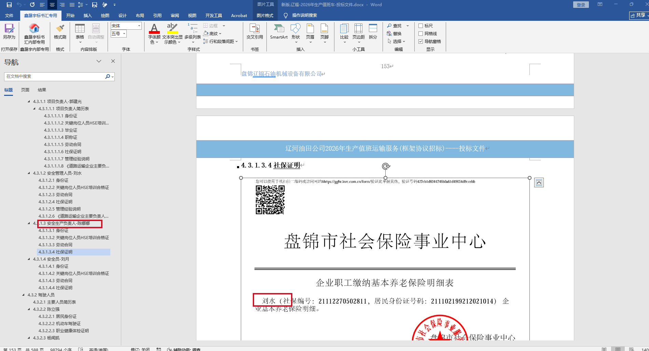Show the 页面 pages tab in navigation

coord(25,90)
